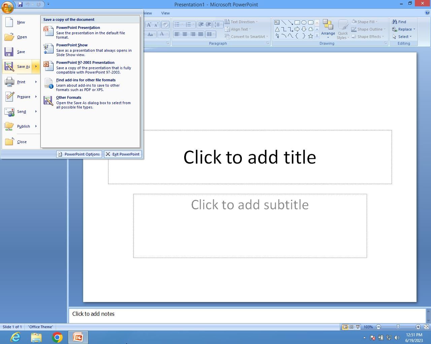
Task: Open Google Chrome from the taskbar
Action: point(57,337)
